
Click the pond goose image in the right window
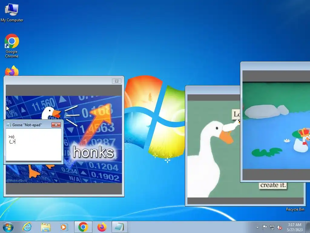point(276,125)
